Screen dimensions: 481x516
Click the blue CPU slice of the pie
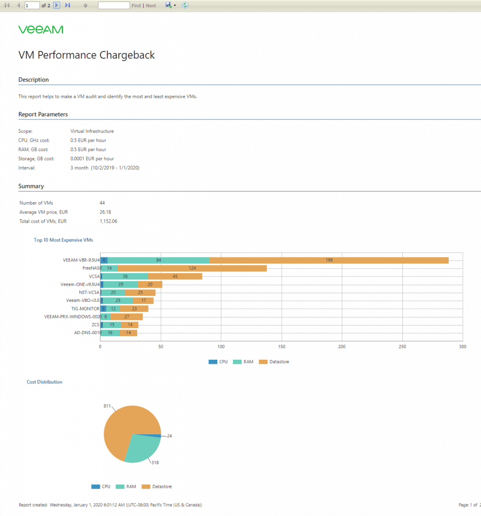point(155,436)
